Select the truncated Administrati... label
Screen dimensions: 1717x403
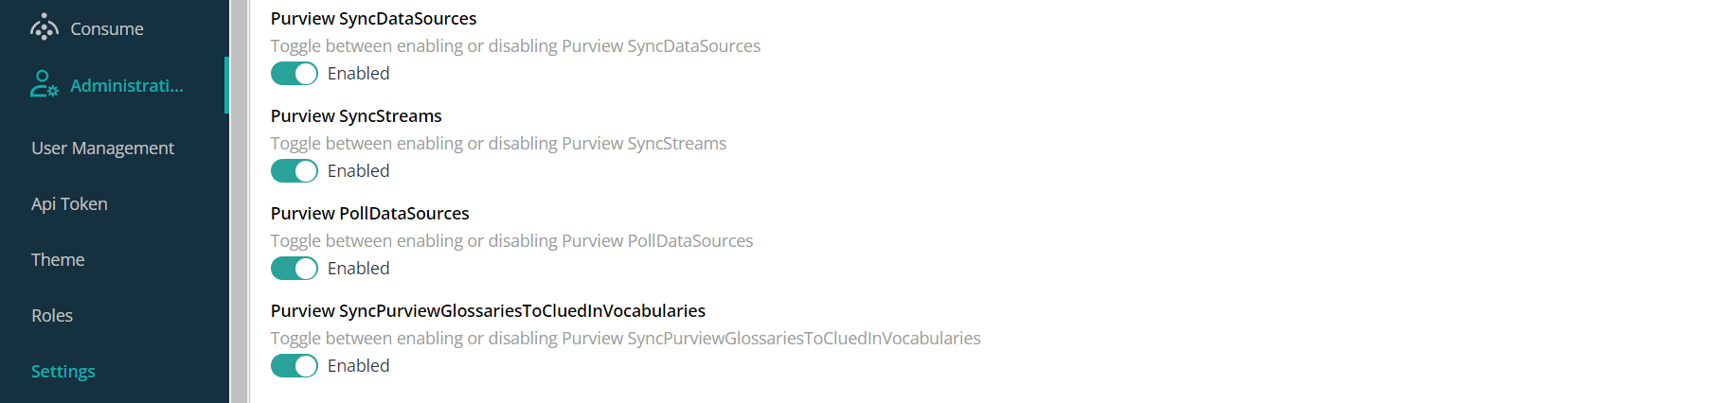pos(127,86)
